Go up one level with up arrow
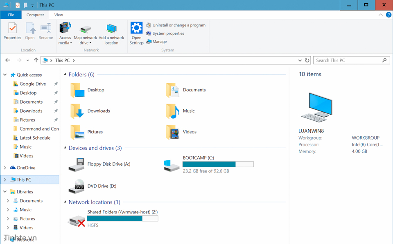 pyautogui.click(x=36, y=60)
